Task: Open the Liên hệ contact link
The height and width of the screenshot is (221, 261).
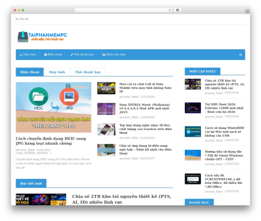Action: point(22,19)
